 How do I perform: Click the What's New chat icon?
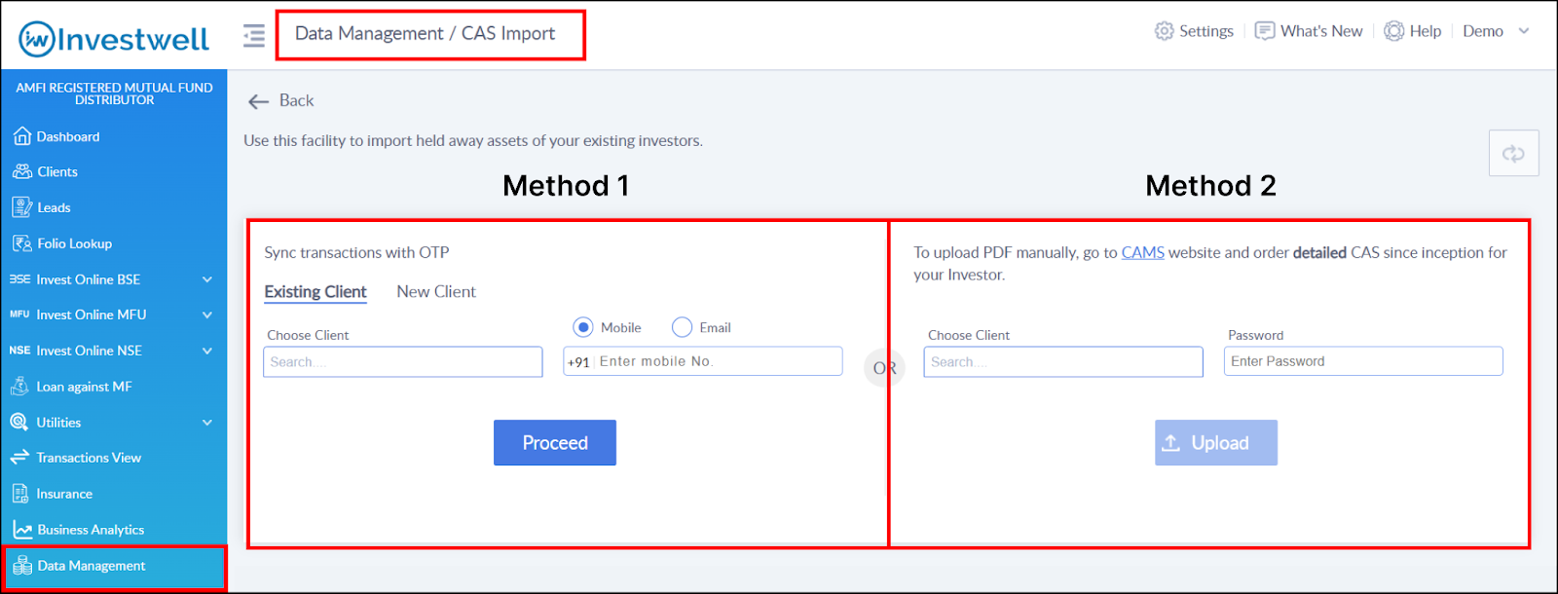[1265, 31]
